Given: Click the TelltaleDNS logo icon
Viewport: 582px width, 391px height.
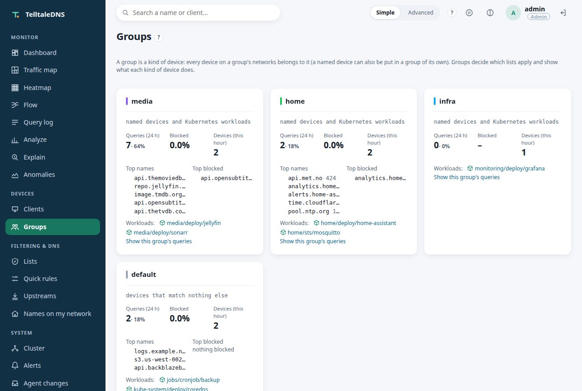Looking at the screenshot, I should [x=16, y=15].
